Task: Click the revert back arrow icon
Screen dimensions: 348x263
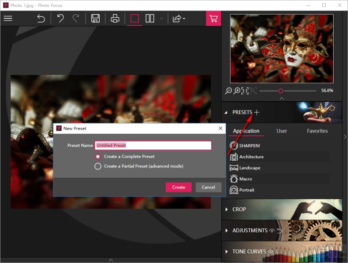Action: coord(41,18)
